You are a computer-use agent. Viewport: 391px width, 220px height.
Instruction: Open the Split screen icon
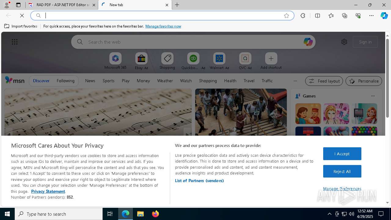[x=317, y=16]
